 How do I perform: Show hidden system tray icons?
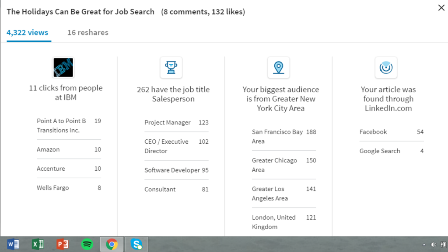[423, 245]
